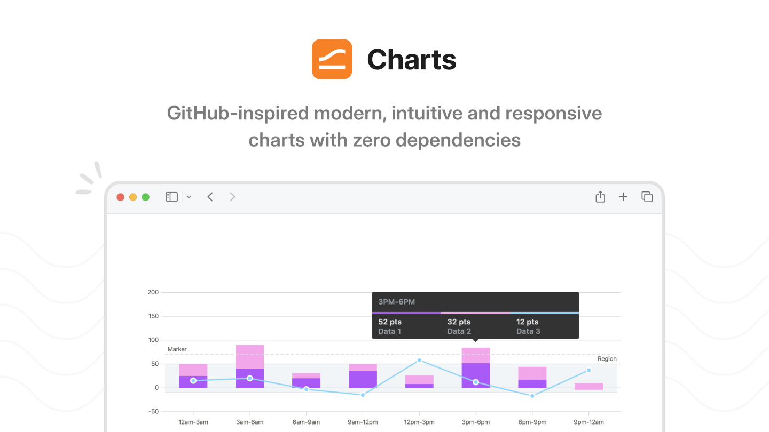Click the yellow minimize traffic light button
The image size is (769, 432).
click(133, 197)
